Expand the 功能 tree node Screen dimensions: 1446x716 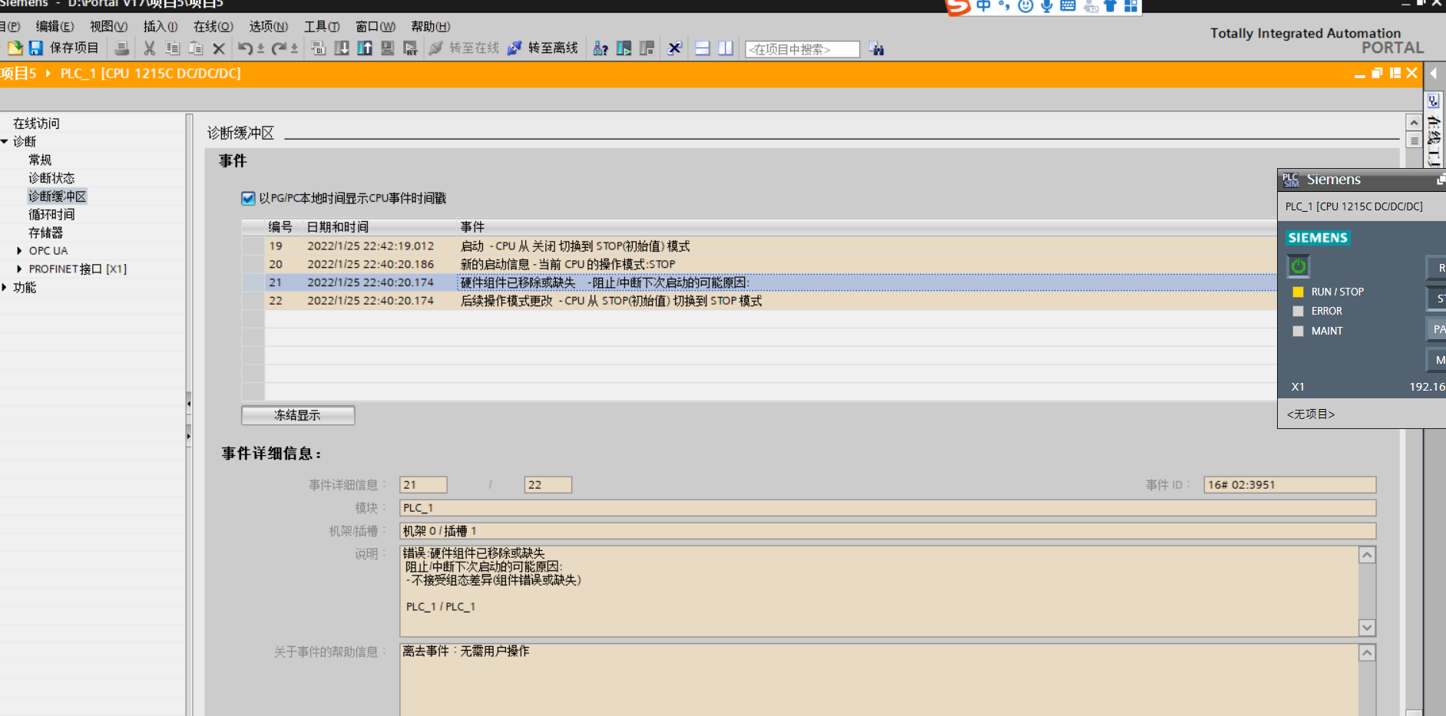[5, 287]
